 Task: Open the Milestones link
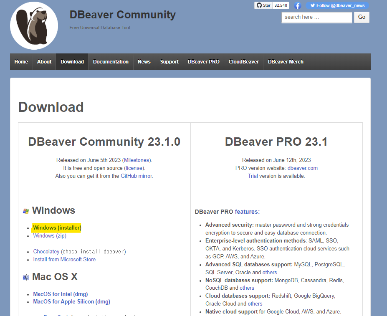137,160
